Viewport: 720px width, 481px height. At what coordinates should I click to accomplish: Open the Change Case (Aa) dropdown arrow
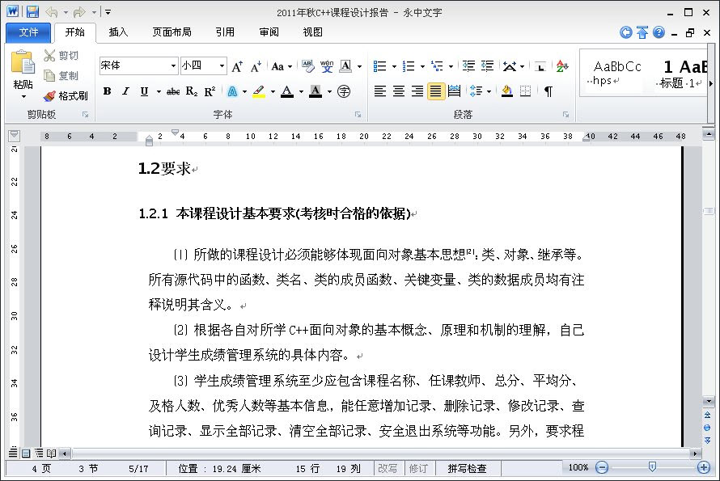point(290,67)
